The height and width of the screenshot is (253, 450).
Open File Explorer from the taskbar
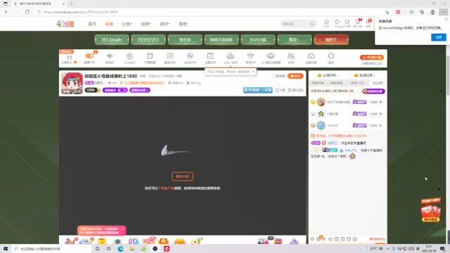point(131,249)
